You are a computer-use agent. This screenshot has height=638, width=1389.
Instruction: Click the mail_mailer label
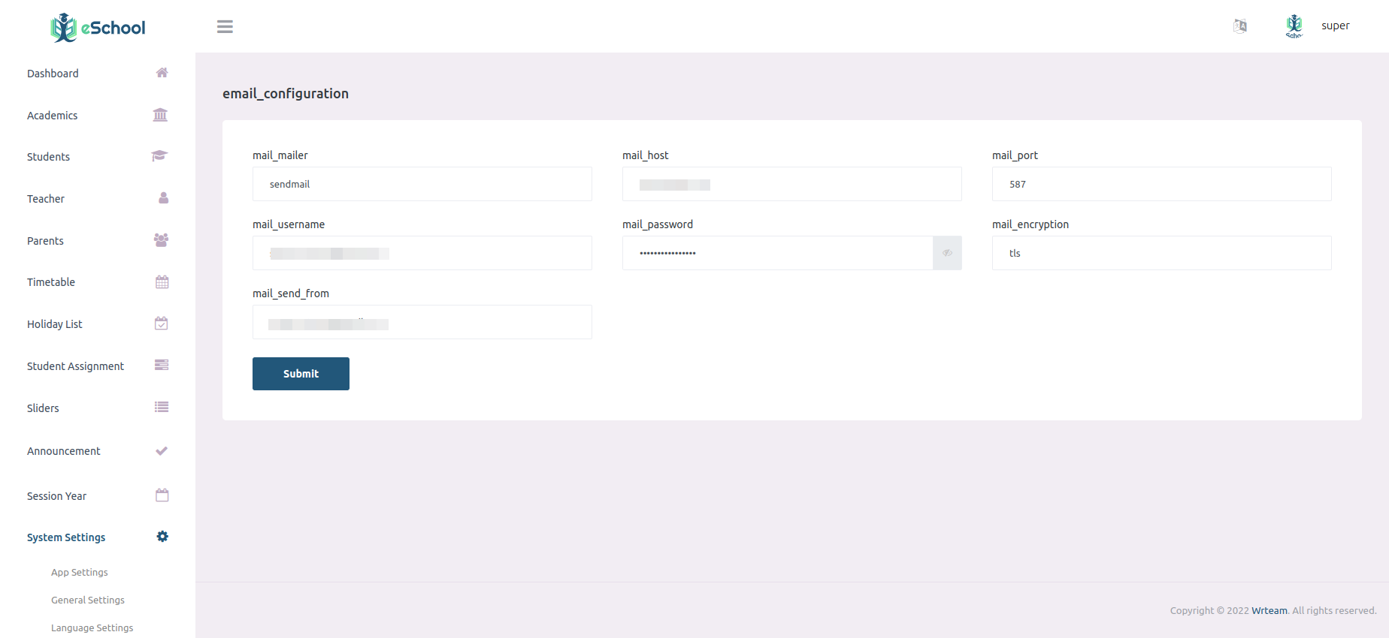[x=280, y=155]
